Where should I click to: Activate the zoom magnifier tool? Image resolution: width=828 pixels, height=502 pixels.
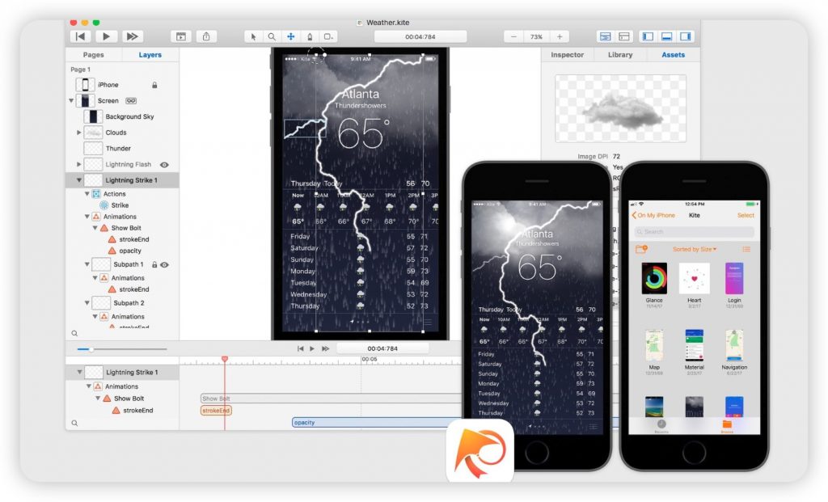[272, 36]
